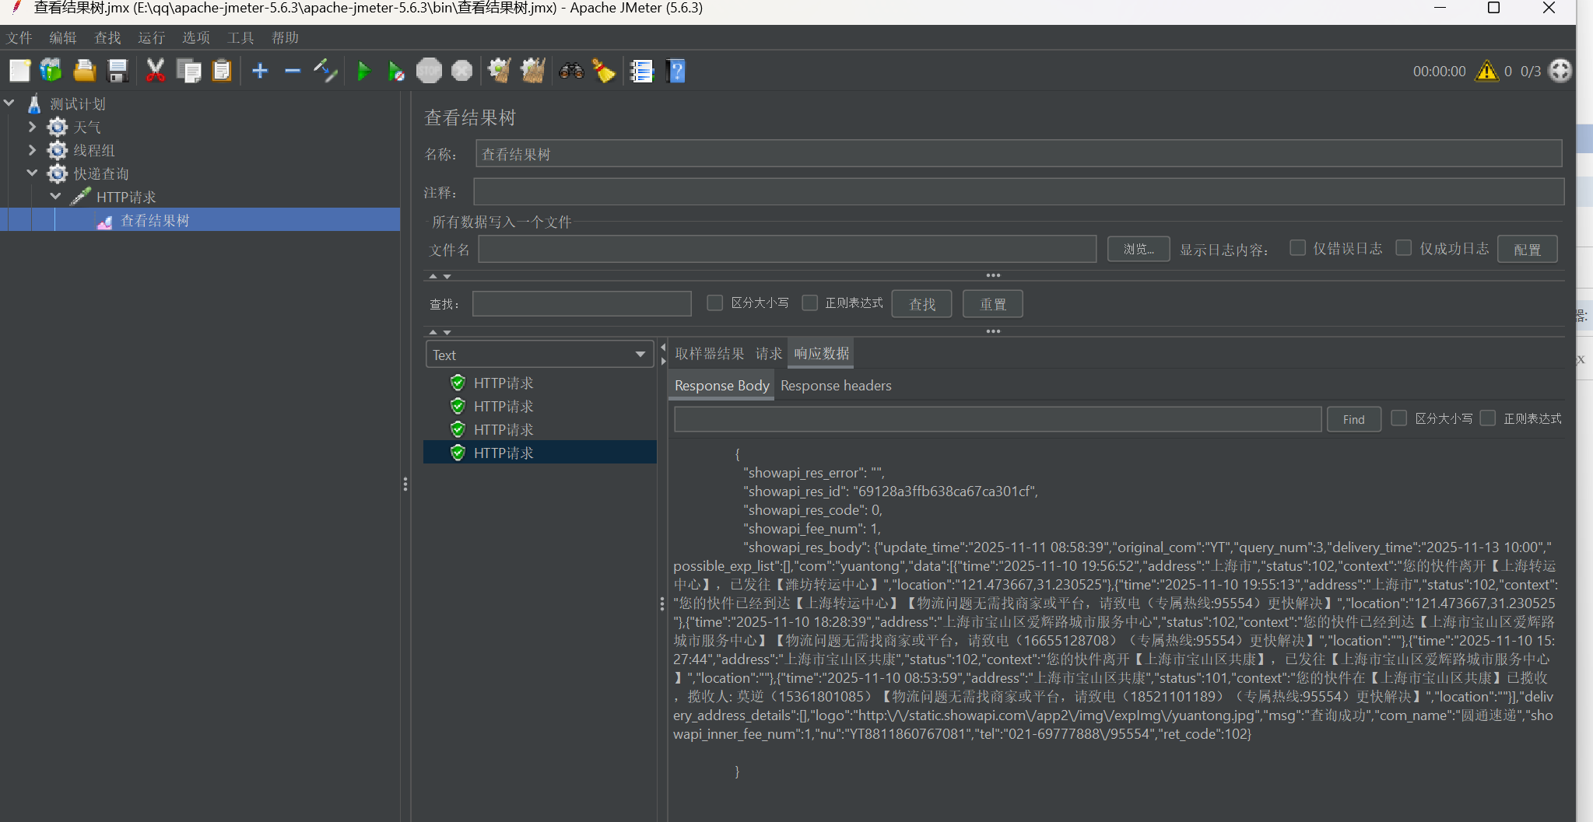Screen dimensions: 1593x822
Task: Click the remote engines status icon
Action: 1560,71
